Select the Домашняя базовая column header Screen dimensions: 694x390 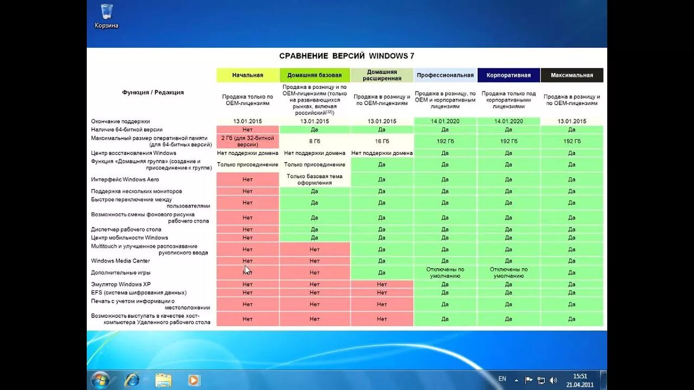pos(314,75)
